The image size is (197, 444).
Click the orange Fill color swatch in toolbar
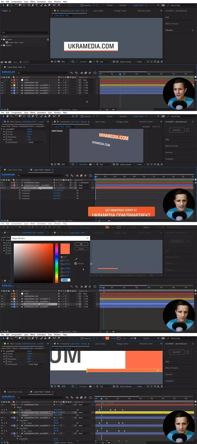(107, 338)
